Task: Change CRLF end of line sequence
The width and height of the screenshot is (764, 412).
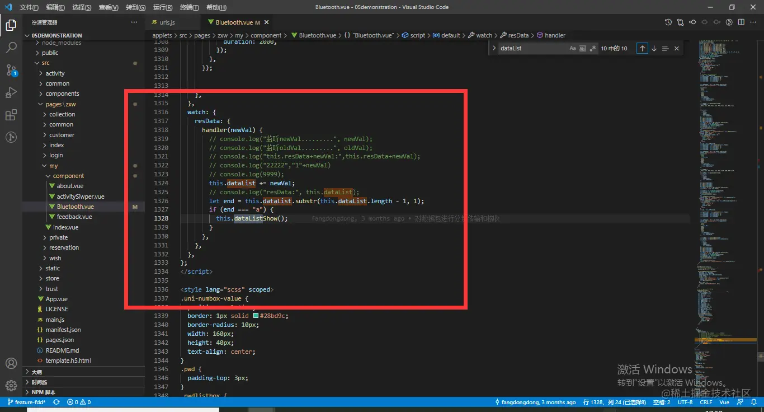Action: click(706, 402)
